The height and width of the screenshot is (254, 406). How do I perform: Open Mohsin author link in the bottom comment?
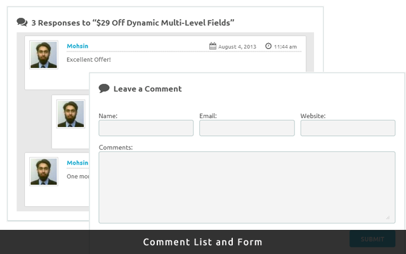coord(77,163)
